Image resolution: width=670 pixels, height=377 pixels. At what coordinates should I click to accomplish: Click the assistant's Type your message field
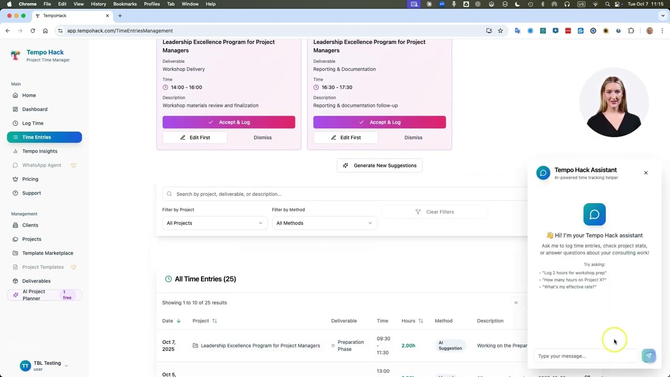(587, 356)
